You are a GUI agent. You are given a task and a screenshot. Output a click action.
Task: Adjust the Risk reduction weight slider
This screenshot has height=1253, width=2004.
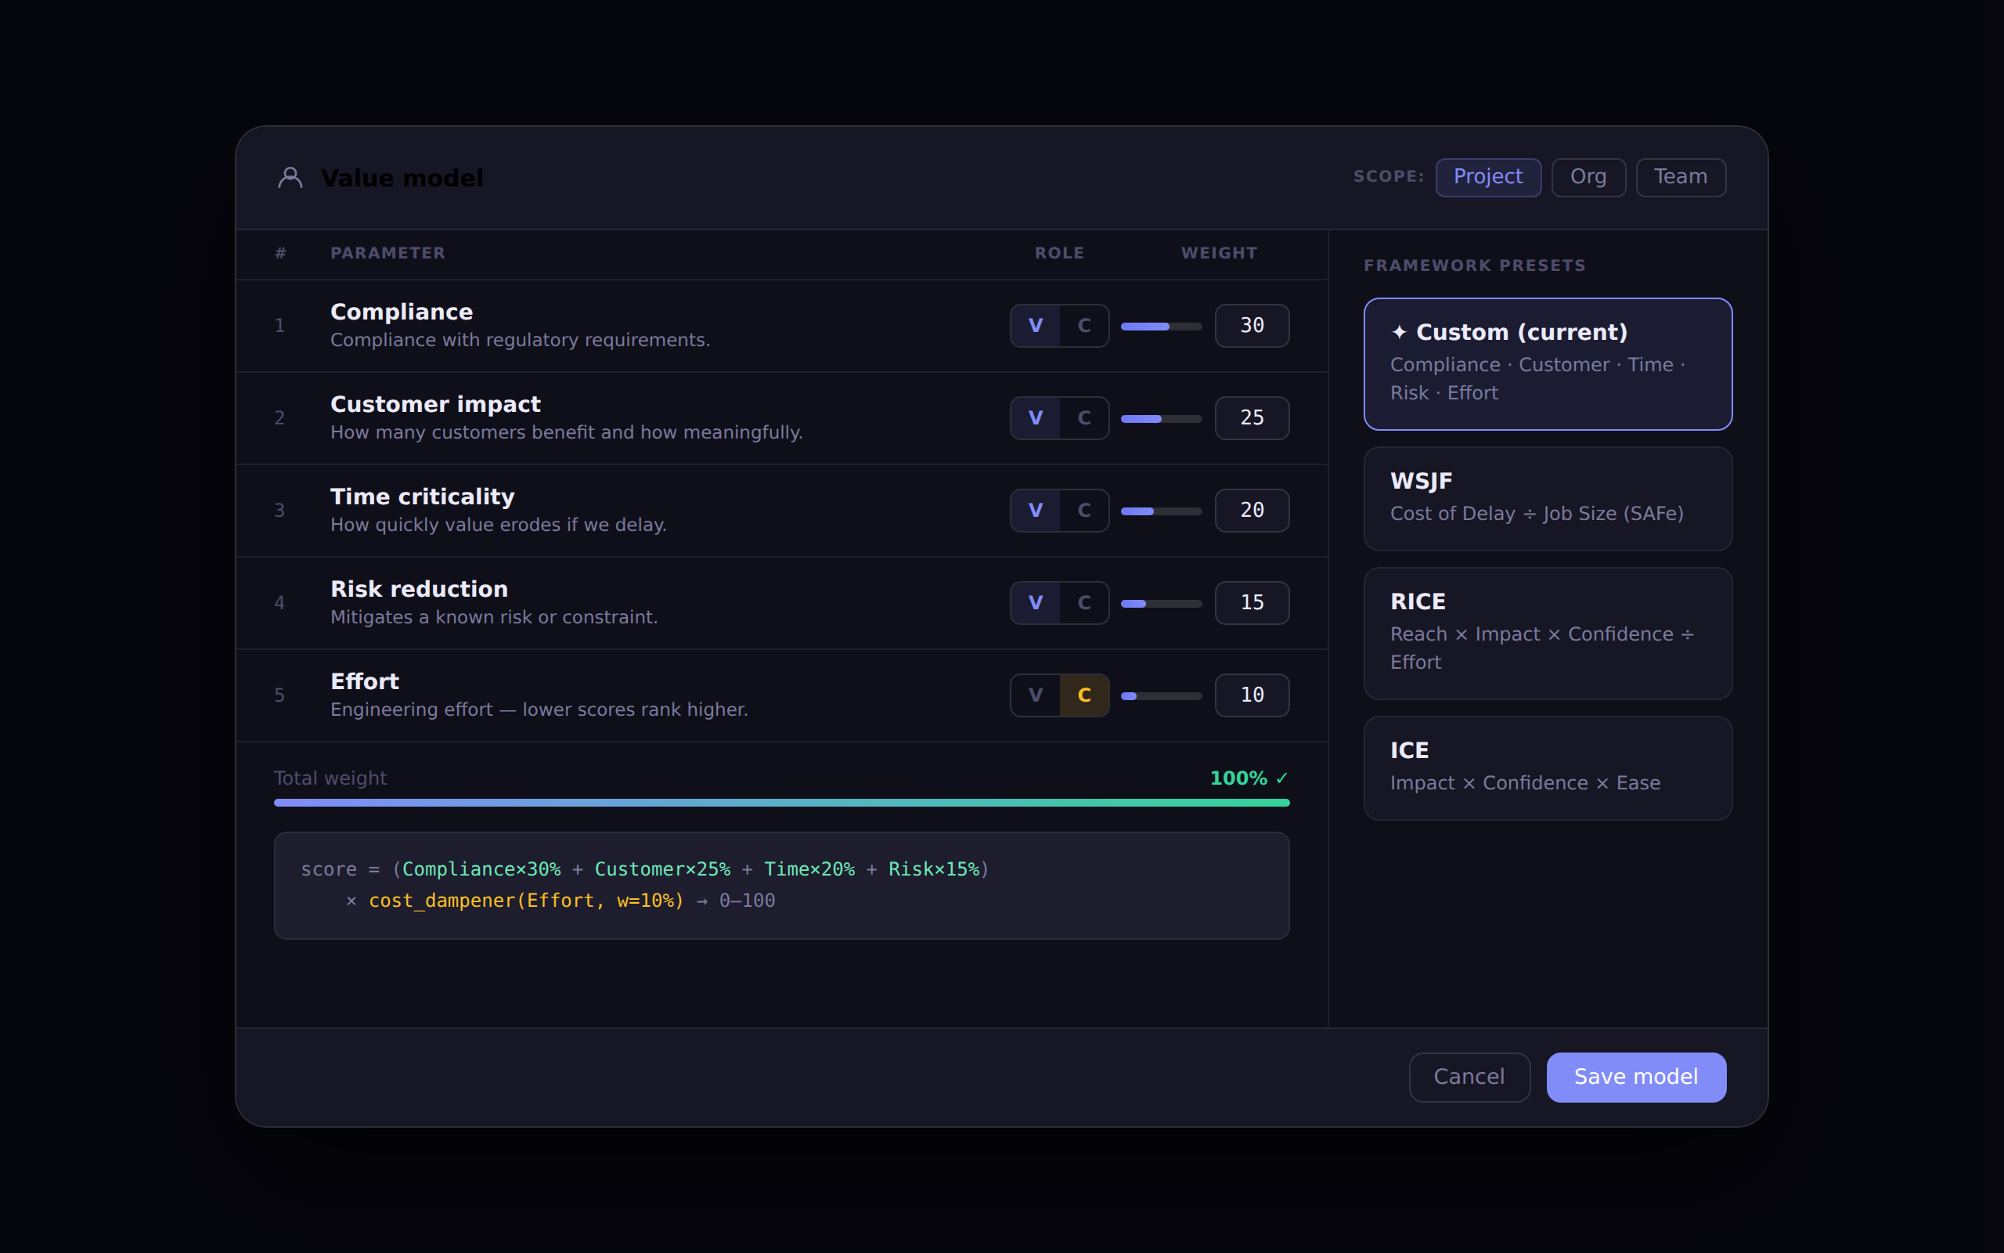pyautogui.click(x=1161, y=603)
